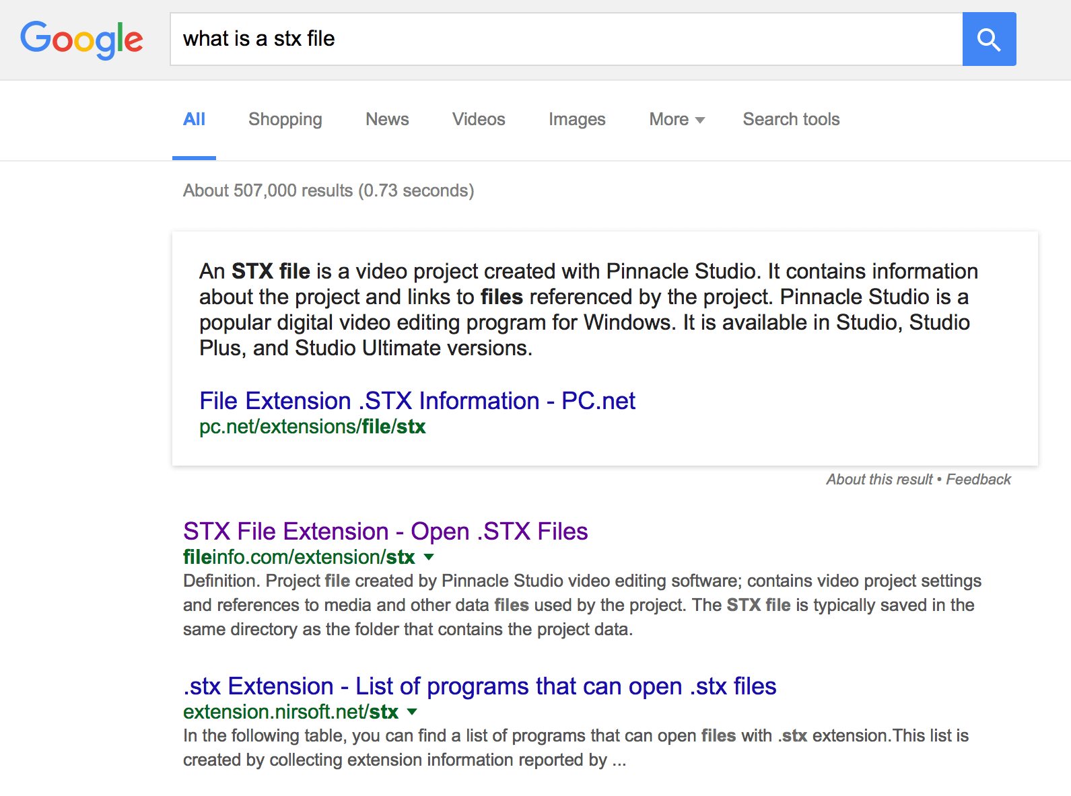Expand dropdown arrow next to fileinfo.com URL
Image resolution: width=1071 pixels, height=796 pixels.
pyautogui.click(x=429, y=557)
